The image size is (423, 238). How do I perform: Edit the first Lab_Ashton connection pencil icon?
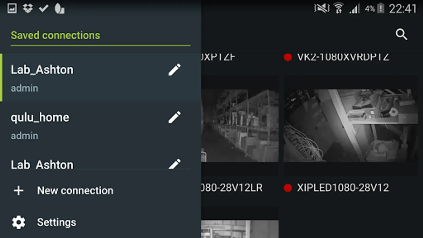(174, 70)
